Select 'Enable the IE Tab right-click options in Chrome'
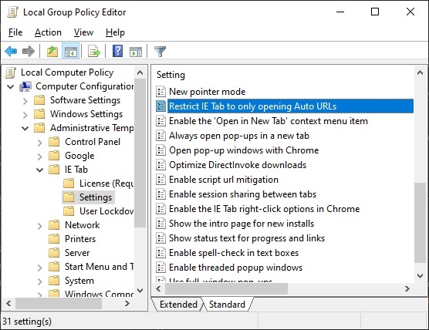Viewport: 429px width, 330px height. click(264, 209)
